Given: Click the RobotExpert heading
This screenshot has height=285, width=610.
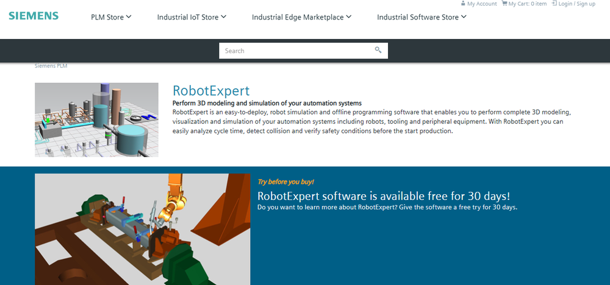Looking at the screenshot, I should coord(211,91).
